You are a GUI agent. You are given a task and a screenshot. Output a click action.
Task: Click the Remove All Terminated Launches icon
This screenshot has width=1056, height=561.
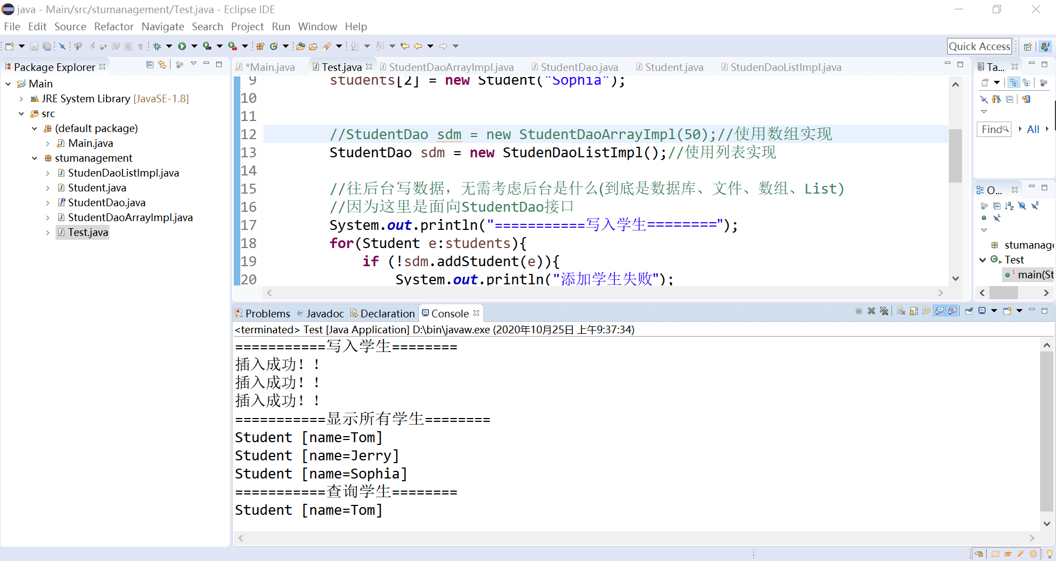point(884,311)
